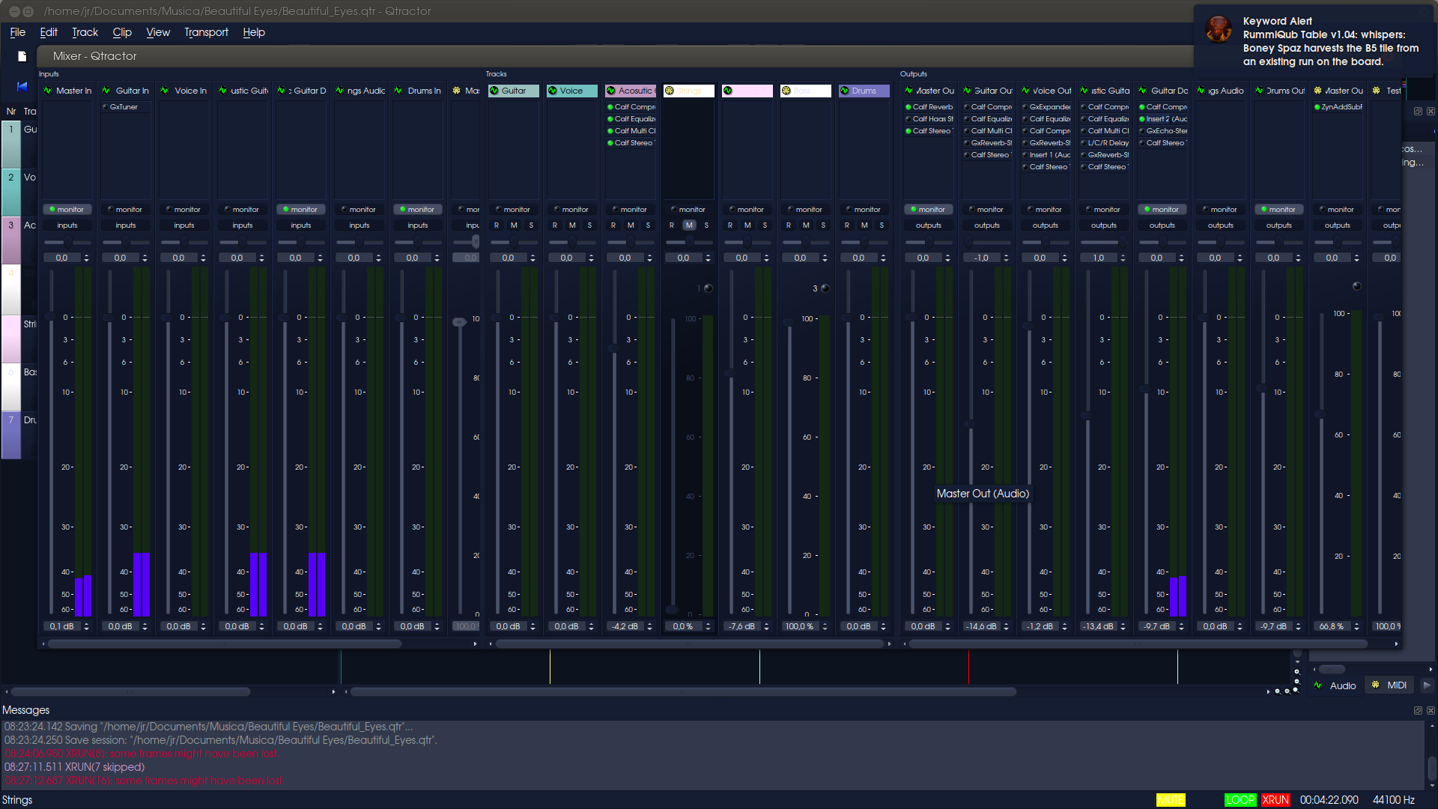Click the Strings track MIDI connector icon

[x=670, y=91]
